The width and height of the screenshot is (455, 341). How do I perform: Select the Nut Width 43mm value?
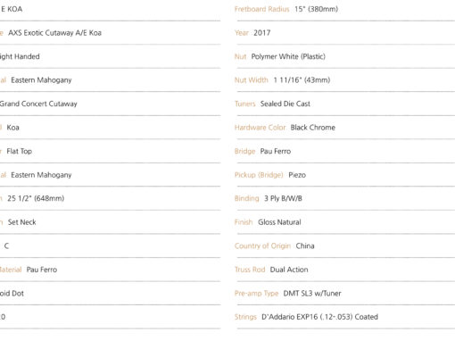click(x=302, y=80)
